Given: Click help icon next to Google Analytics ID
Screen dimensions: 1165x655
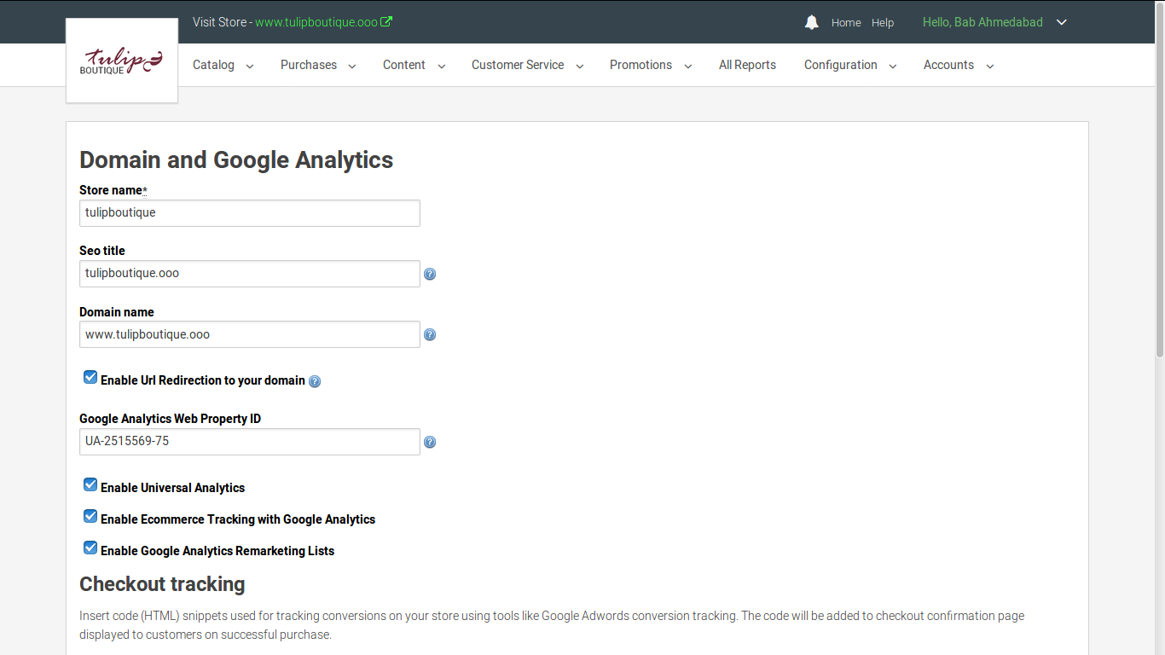Looking at the screenshot, I should [x=430, y=442].
